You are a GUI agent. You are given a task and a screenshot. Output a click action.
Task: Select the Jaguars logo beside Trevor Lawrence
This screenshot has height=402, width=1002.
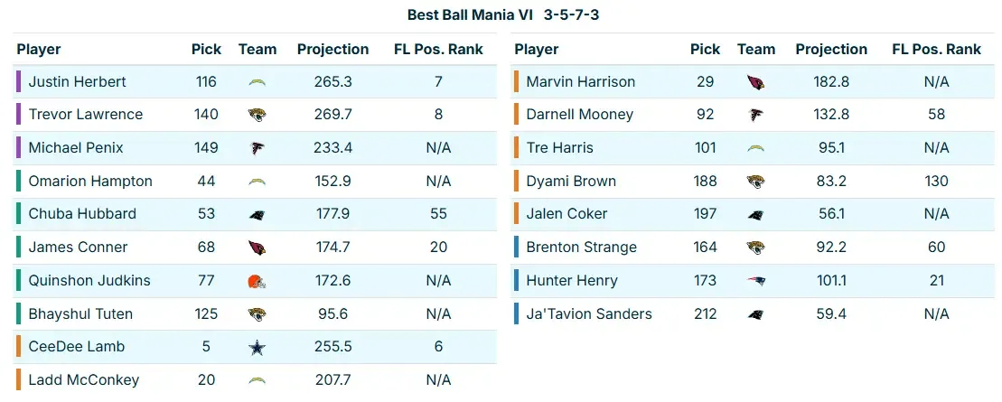(258, 115)
